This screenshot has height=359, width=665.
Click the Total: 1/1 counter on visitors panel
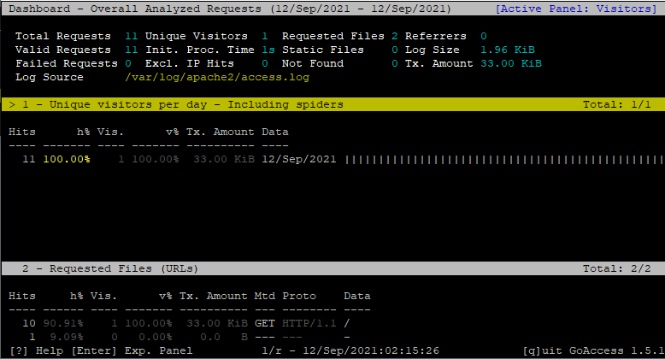click(620, 104)
